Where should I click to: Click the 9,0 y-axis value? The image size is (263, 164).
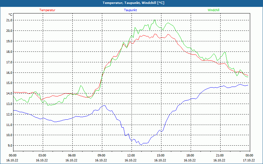(10, 145)
